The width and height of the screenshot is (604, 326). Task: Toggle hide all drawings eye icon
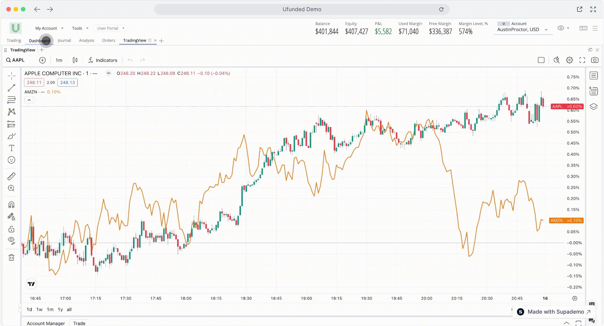click(x=11, y=241)
